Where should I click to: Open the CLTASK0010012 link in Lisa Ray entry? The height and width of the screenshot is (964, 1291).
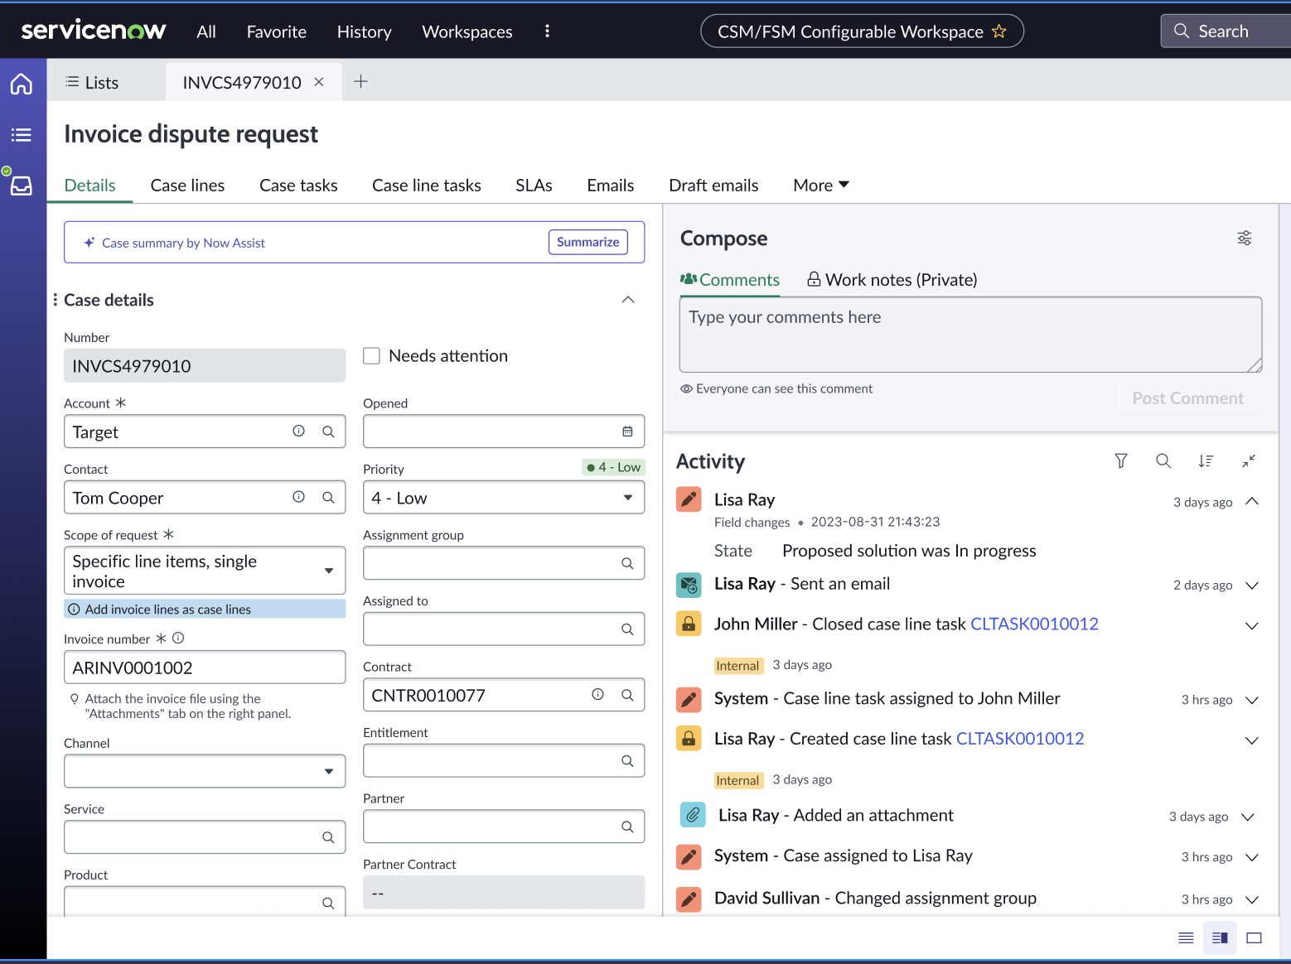click(1020, 739)
